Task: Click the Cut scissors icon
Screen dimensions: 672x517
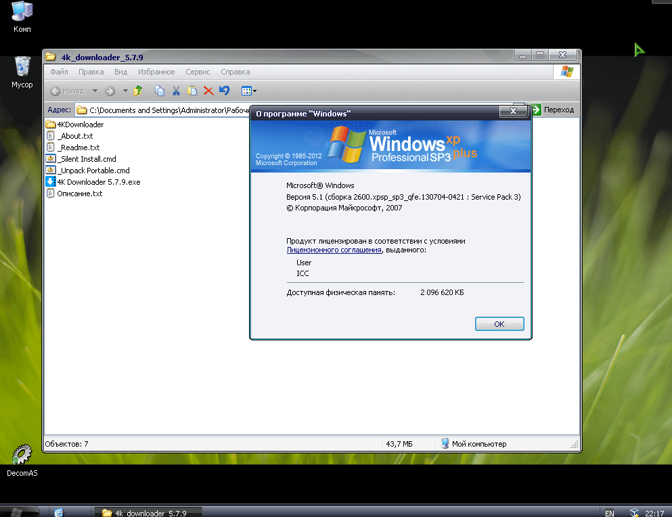Action: 176,91
